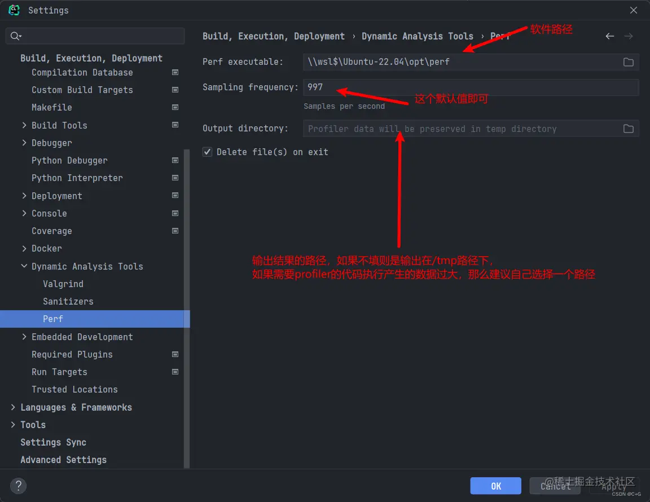
Task: Expand the Debugger node
Action: (24, 143)
